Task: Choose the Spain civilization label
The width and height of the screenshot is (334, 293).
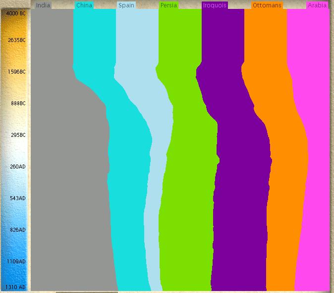Action: (126, 5)
